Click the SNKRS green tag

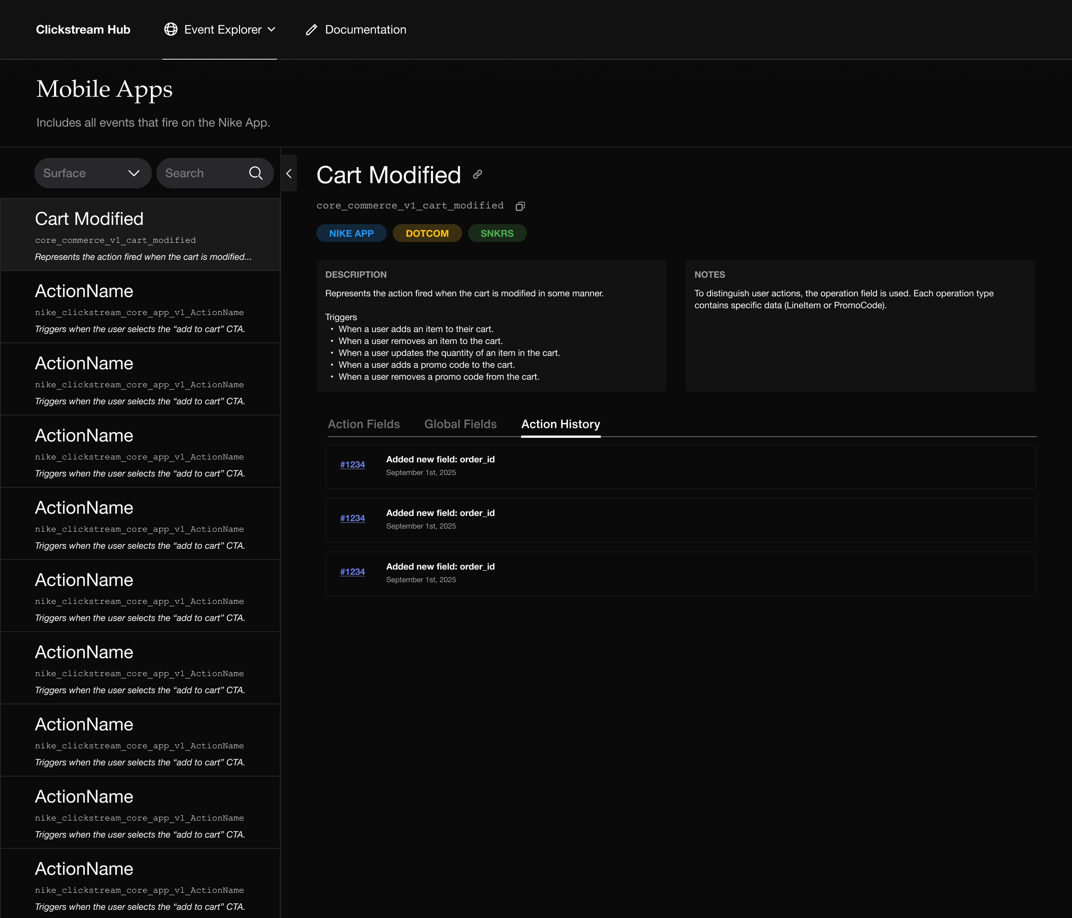click(x=497, y=233)
